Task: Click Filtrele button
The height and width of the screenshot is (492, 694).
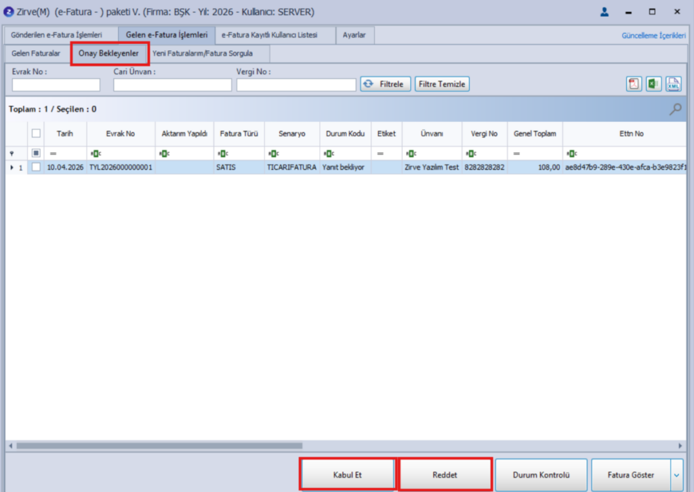Action: (385, 84)
